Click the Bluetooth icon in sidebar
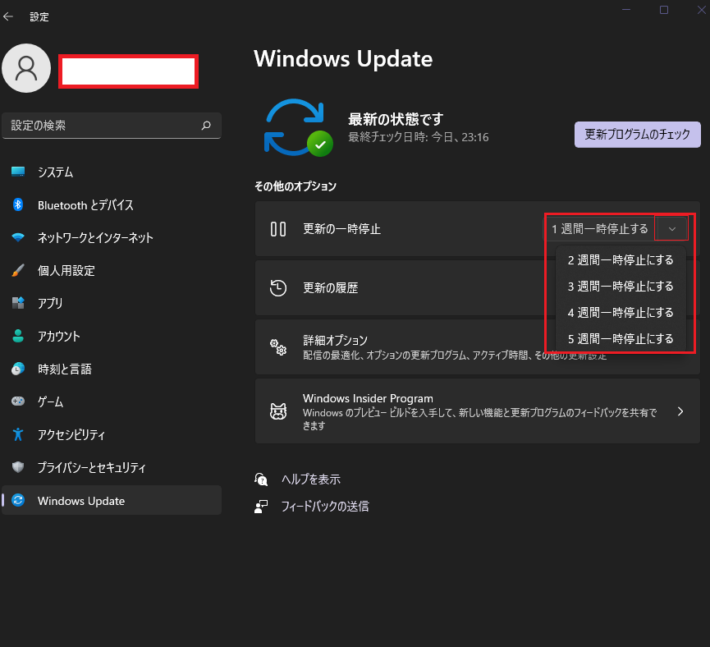Viewport: 710px width, 647px height. pos(18,204)
